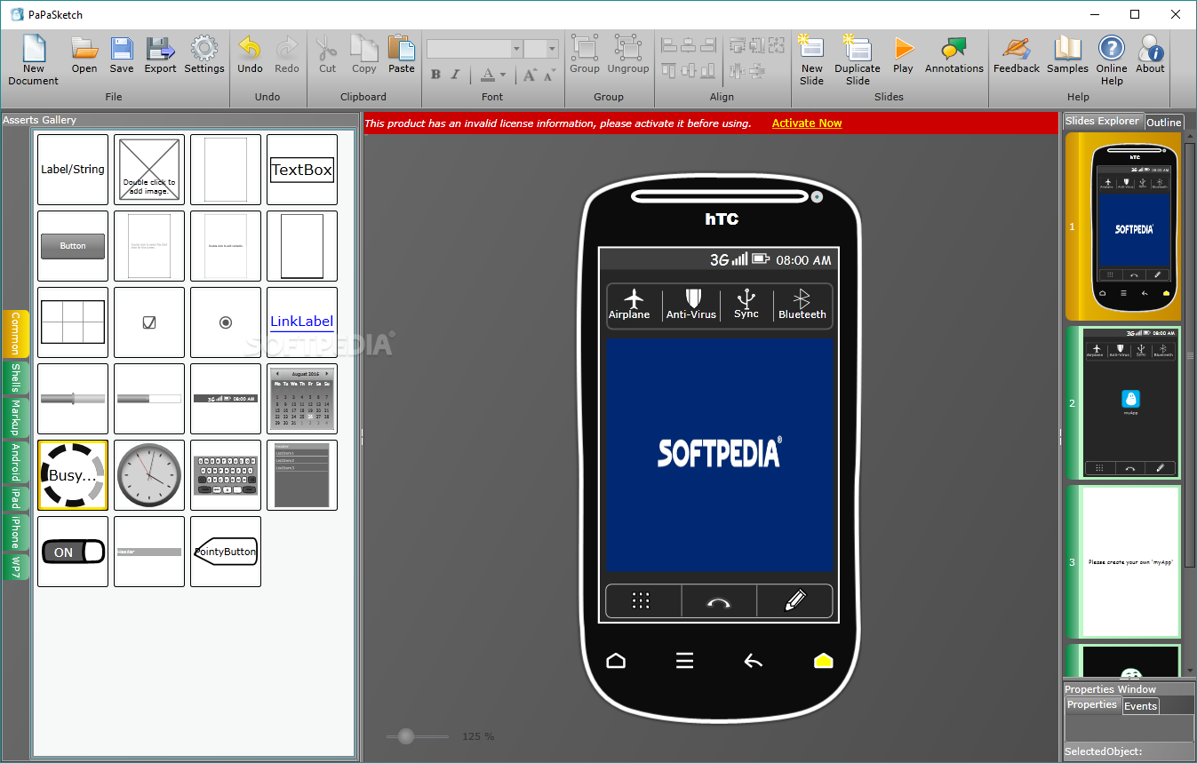Adjust the canvas zoom slider handle
Image resolution: width=1197 pixels, height=763 pixels.
click(x=406, y=736)
